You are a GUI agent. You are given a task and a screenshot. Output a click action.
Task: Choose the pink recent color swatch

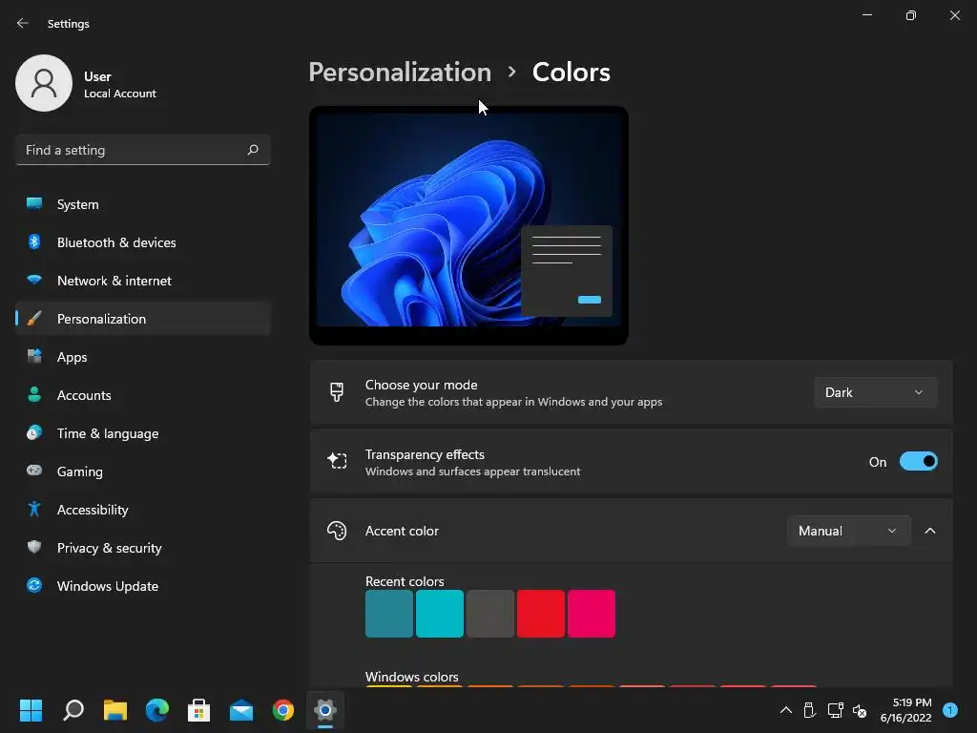tap(592, 614)
